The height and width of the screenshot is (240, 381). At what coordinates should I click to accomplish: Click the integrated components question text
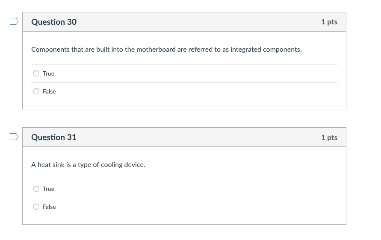166,50
